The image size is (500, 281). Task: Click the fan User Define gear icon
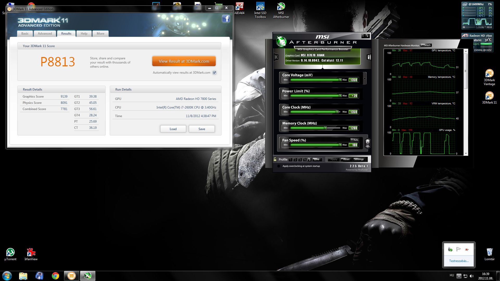[367, 143]
